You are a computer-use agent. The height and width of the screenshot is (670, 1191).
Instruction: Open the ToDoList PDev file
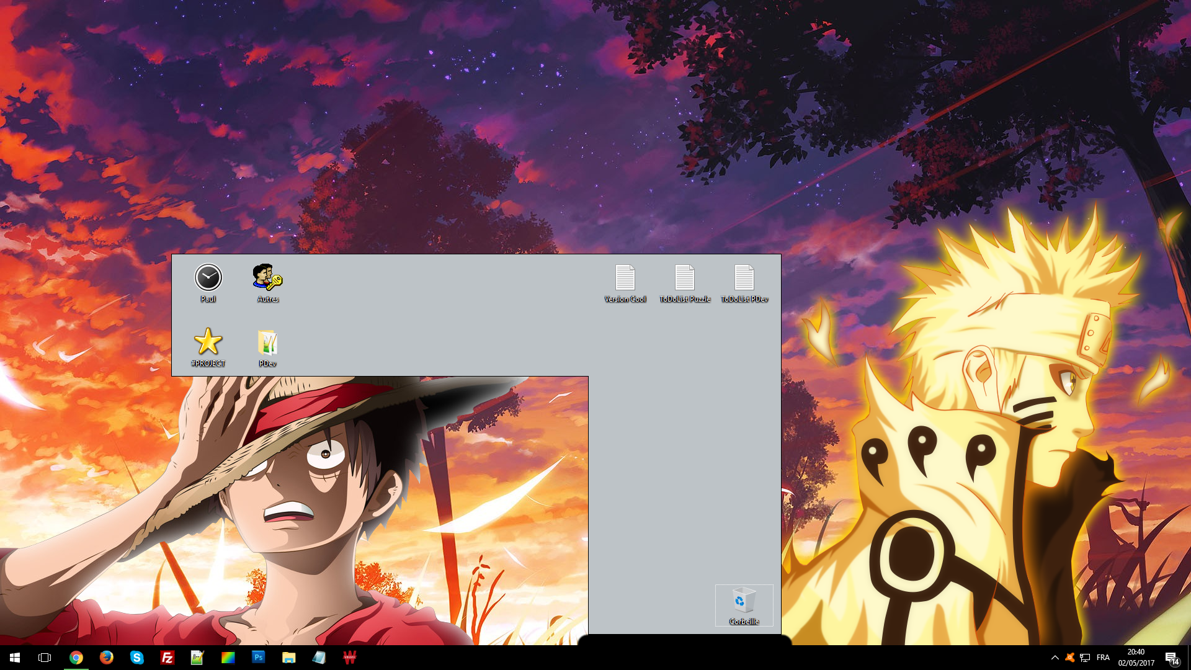[744, 283]
